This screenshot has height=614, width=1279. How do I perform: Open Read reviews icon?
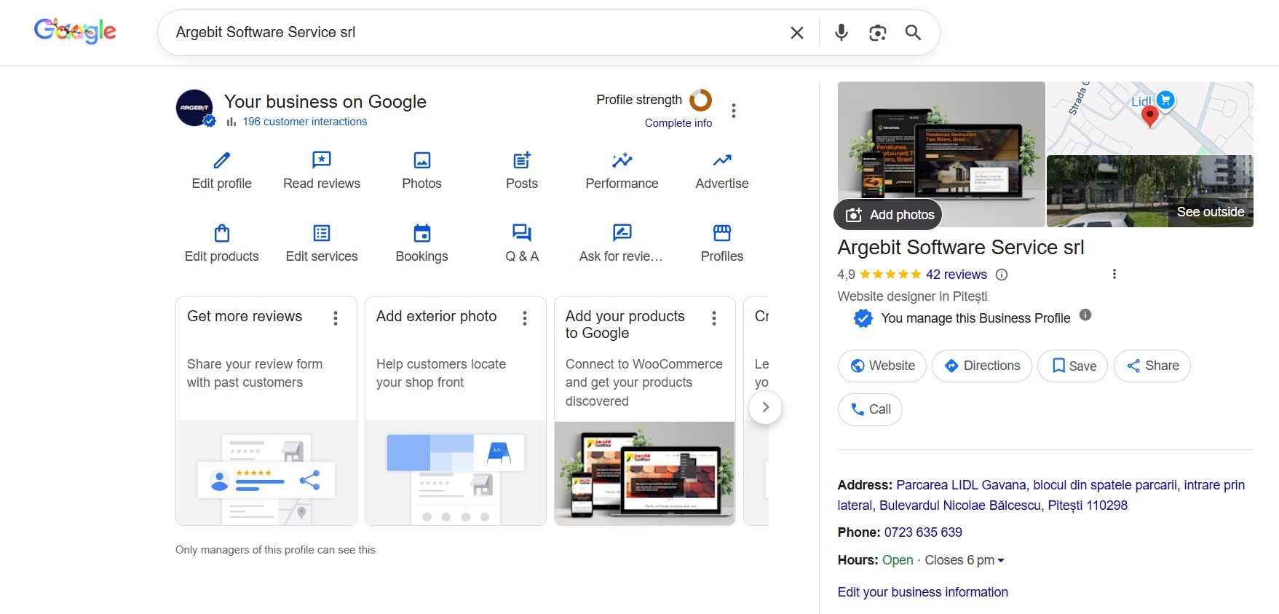(321, 160)
